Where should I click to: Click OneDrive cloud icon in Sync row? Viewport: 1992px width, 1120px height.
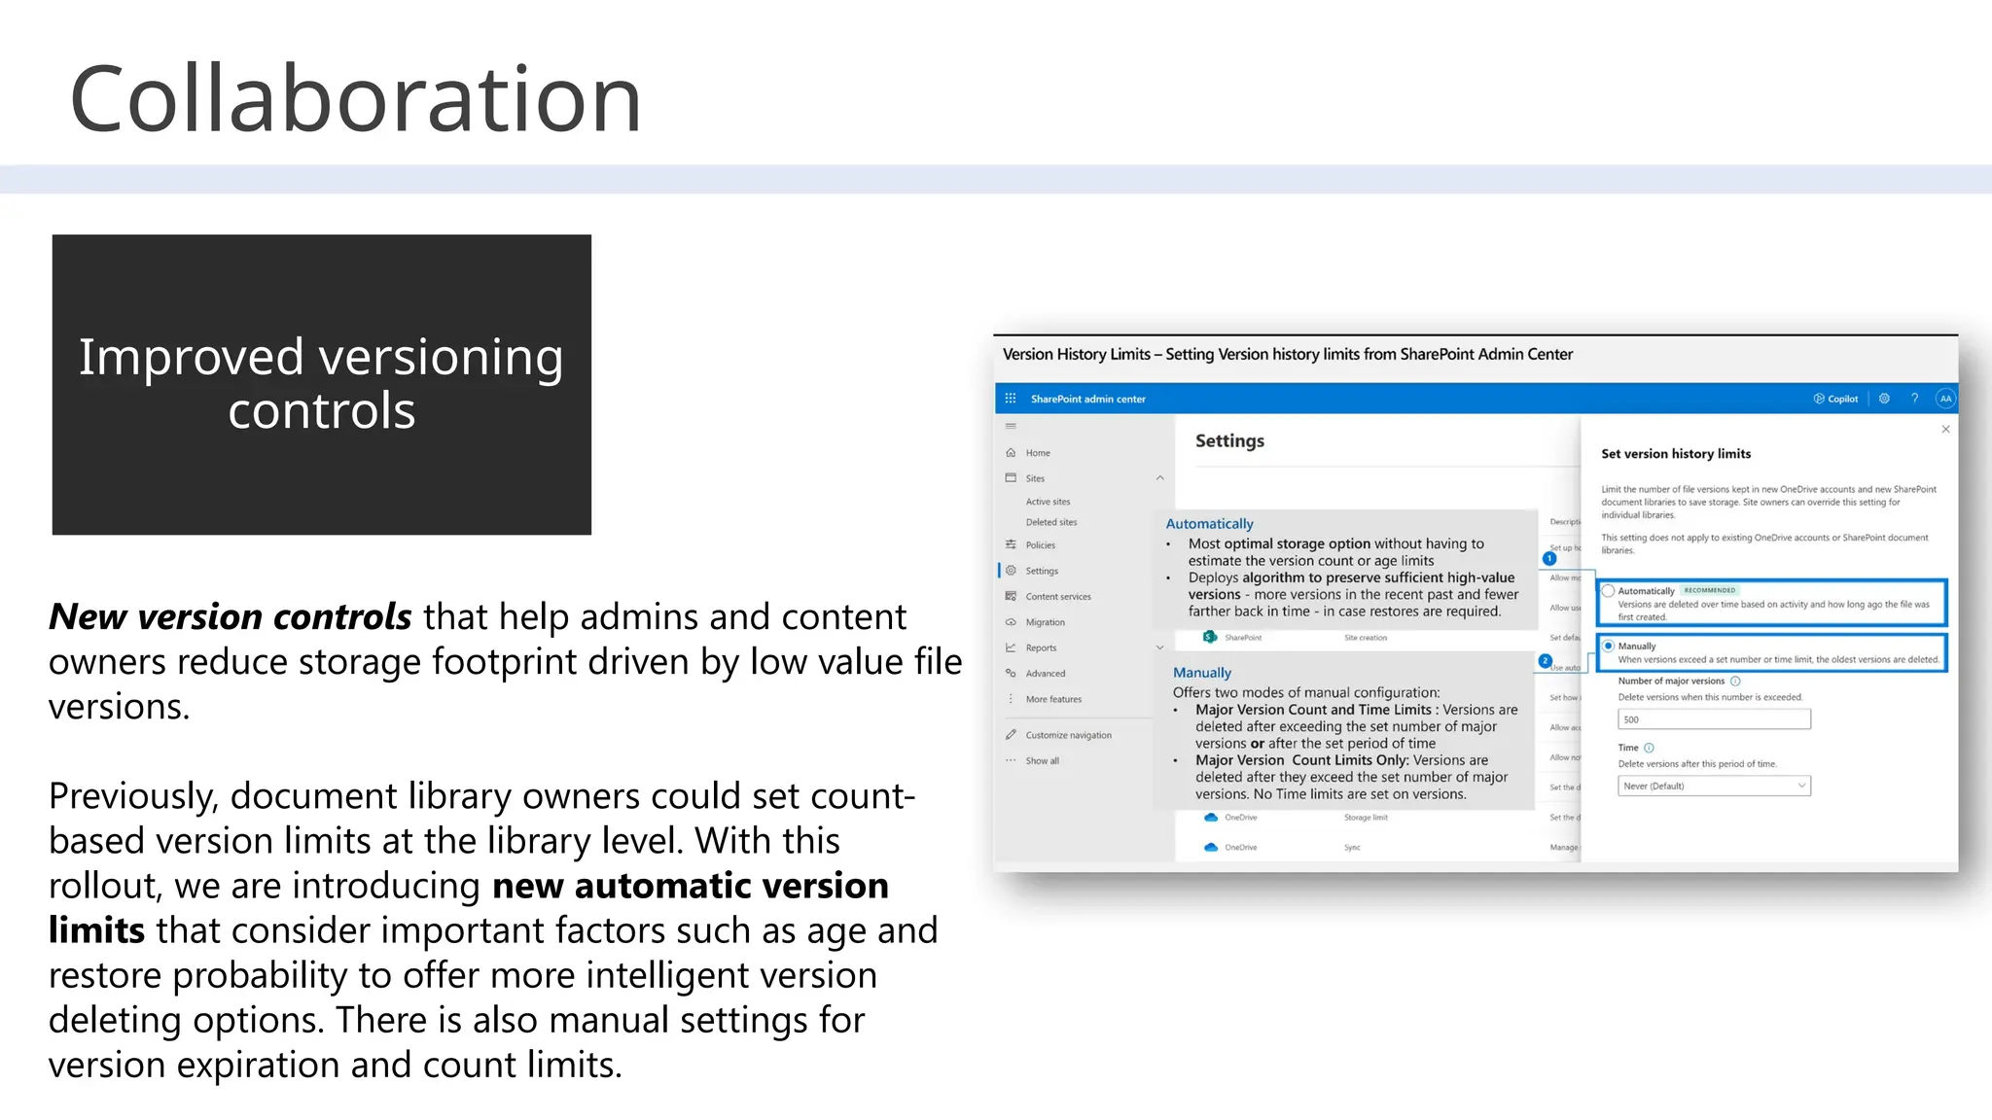1211,848
